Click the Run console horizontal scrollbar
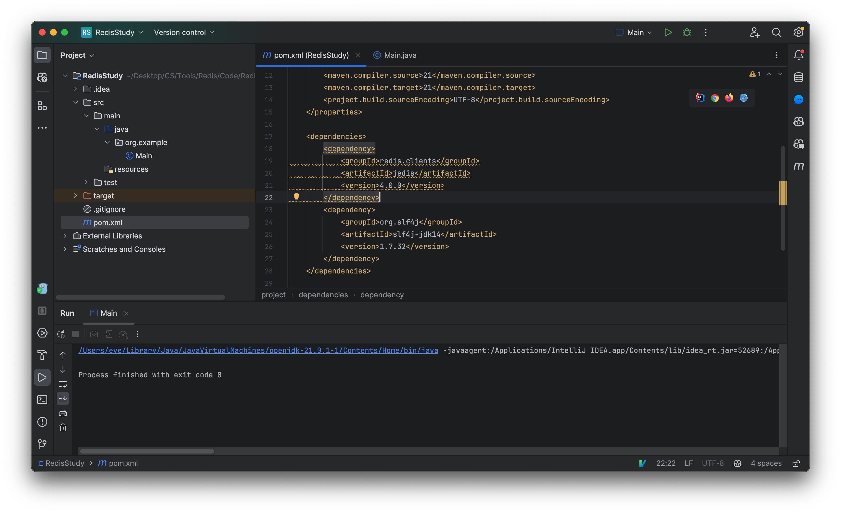841x513 pixels. [147, 451]
